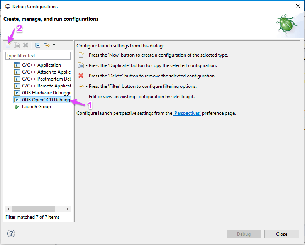Viewport: 305px width, 245px height.
Task: Choose C/C++ Attach to Application entry
Action: (x=42, y=72)
